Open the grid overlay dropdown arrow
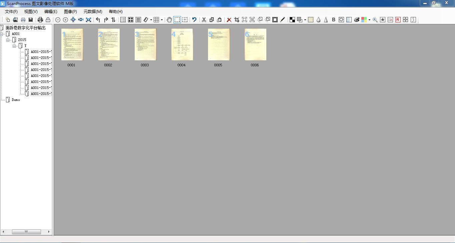Viewport: 455px width, 243px height. [162, 20]
